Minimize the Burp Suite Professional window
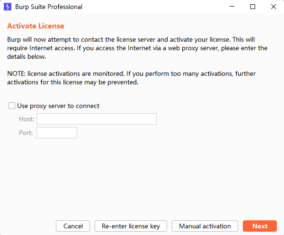The height and width of the screenshot is (235, 284). (x=232, y=7)
